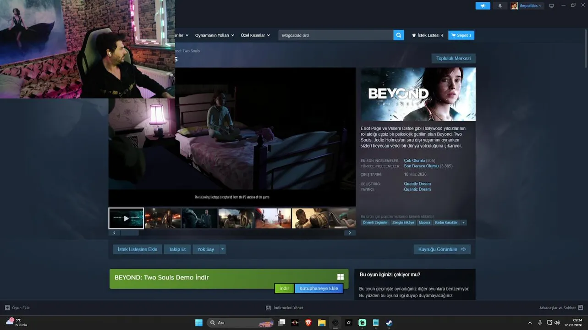This screenshot has width=588, height=330.
Task: Select the second screenshot thumbnail with fire scene
Action: click(163, 218)
